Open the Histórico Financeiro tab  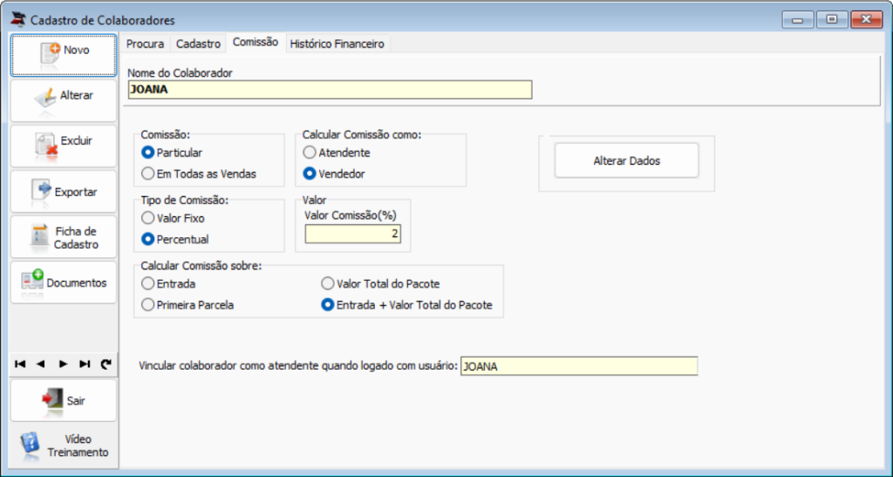337,44
